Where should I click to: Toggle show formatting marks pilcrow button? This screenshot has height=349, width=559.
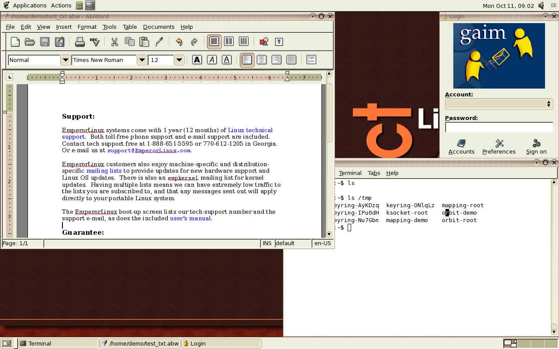pos(279,42)
